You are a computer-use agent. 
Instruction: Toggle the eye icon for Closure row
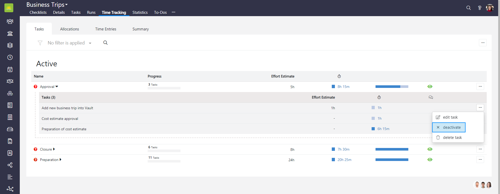click(x=430, y=149)
